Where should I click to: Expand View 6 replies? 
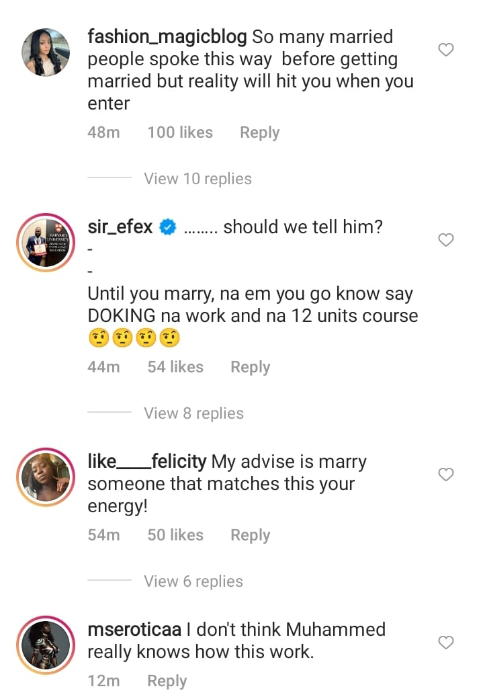pyautogui.click(x=193, y=581)
